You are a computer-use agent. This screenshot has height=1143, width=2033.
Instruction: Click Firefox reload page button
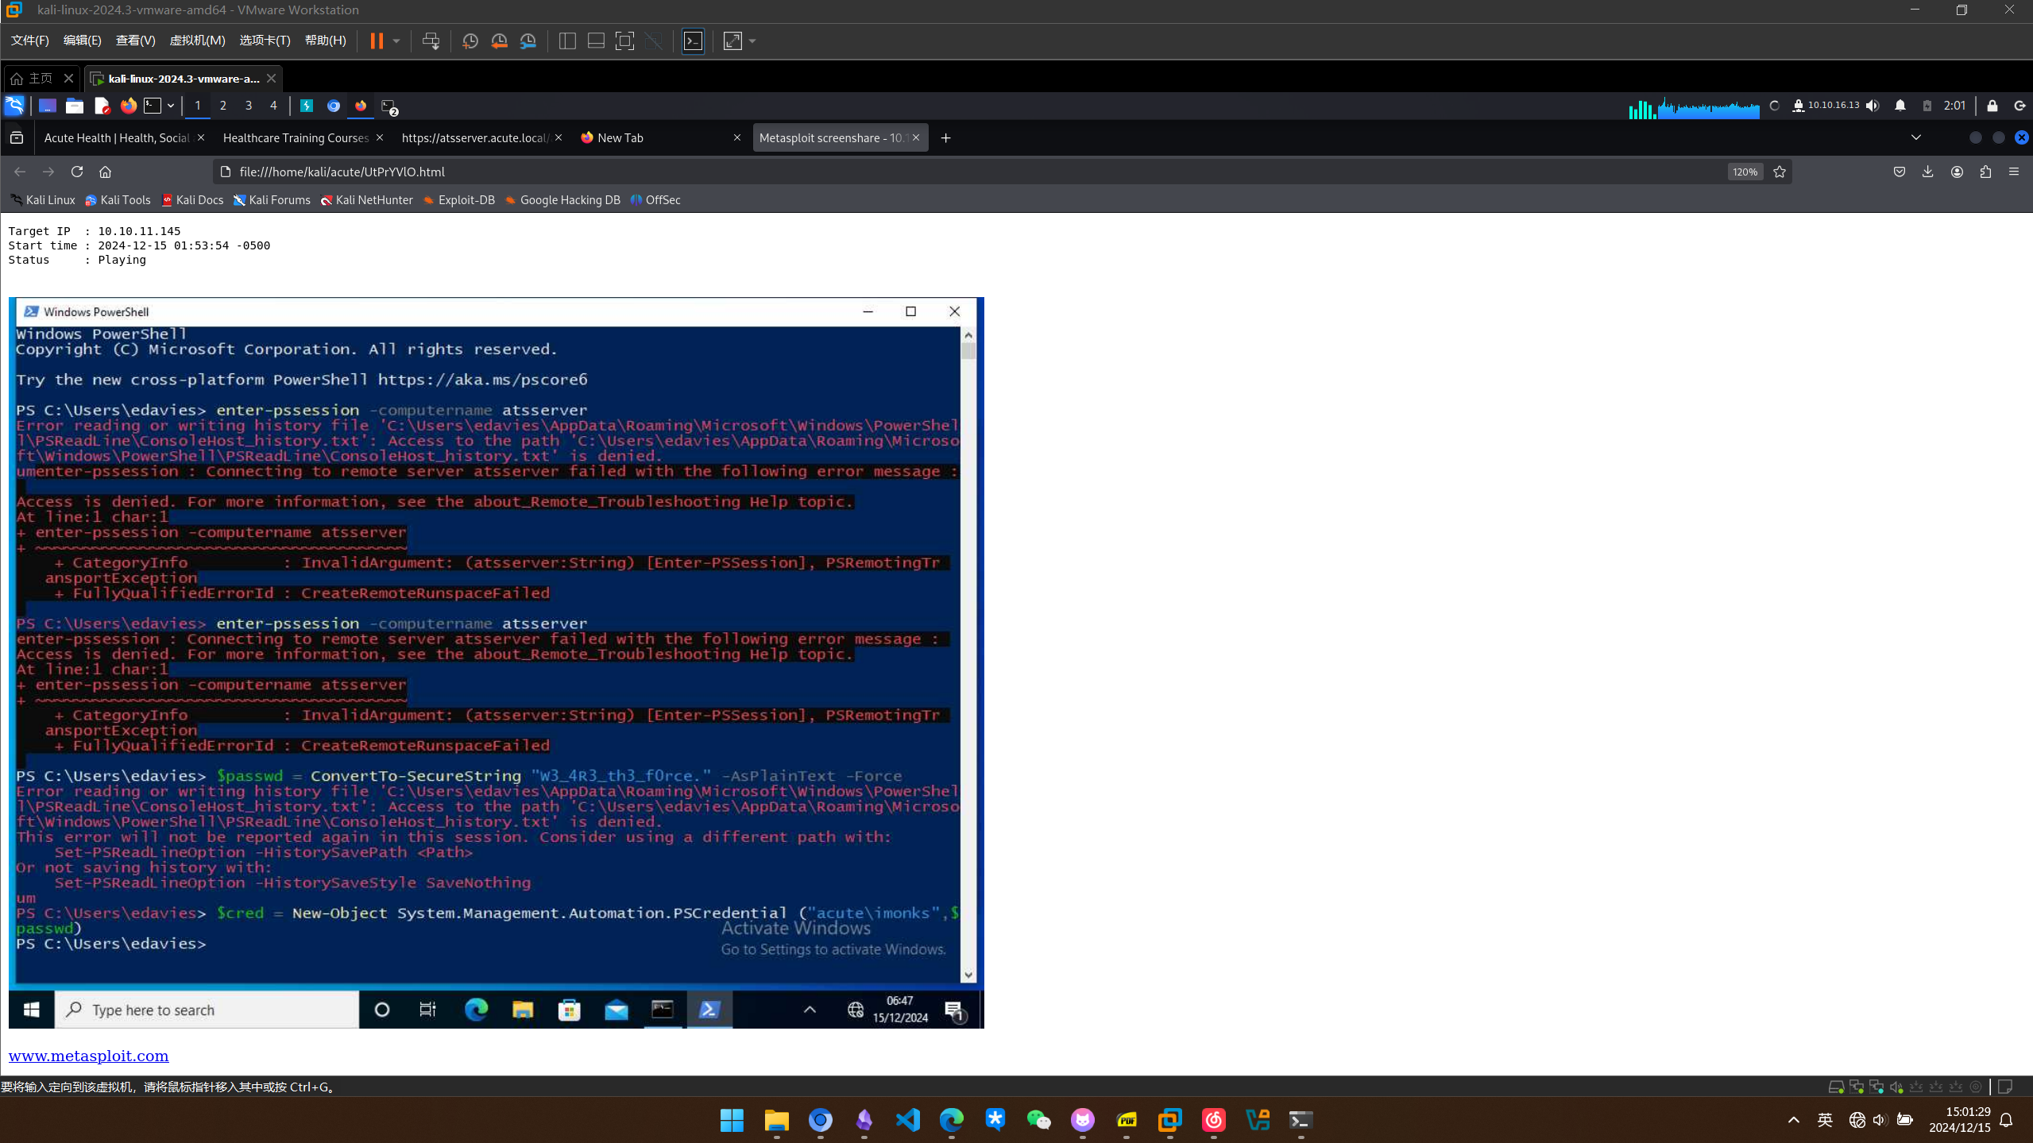point(77,172)
